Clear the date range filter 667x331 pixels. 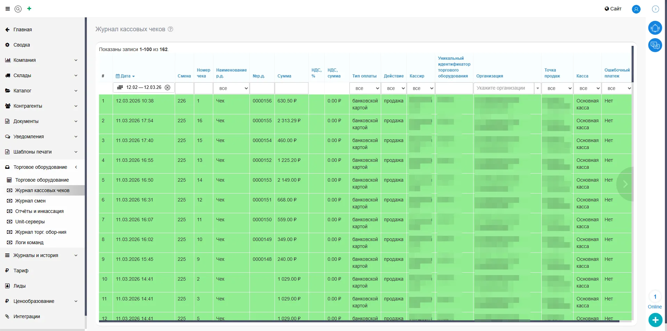167,88
